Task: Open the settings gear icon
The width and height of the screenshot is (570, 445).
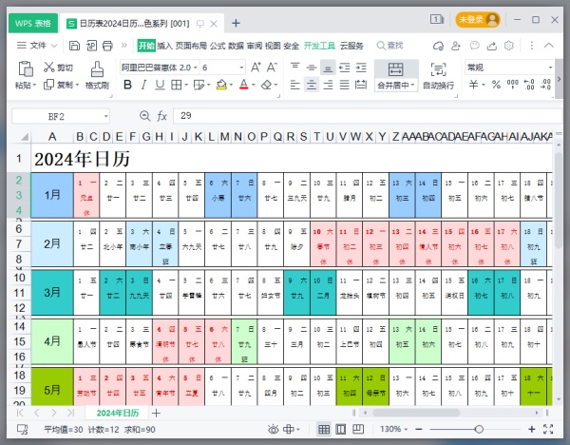Action: tap(509, 46)
